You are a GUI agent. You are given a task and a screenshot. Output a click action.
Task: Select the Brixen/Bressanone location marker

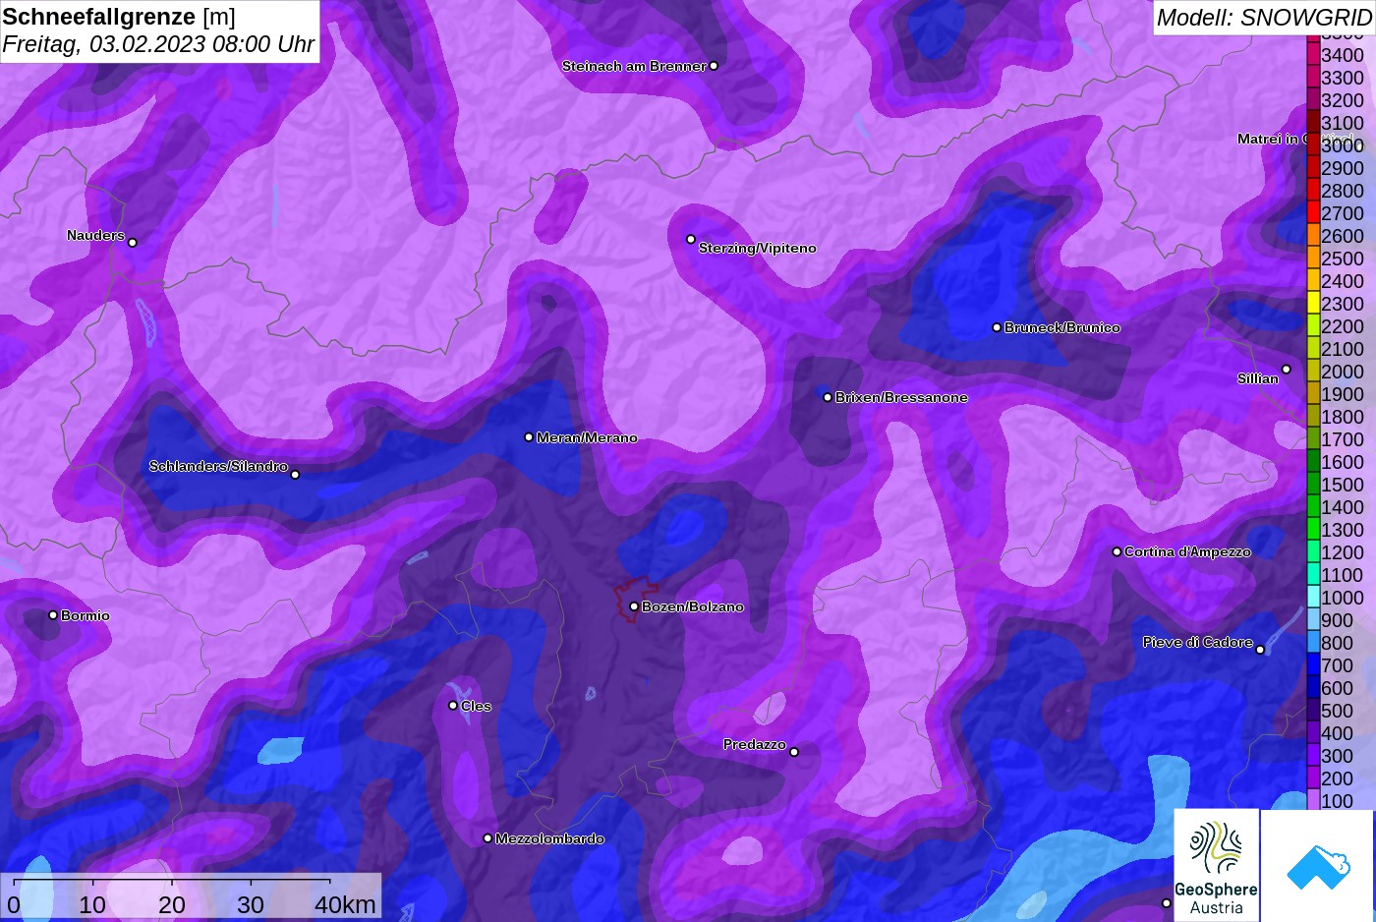pyautogui.click(x=828, y=397)
